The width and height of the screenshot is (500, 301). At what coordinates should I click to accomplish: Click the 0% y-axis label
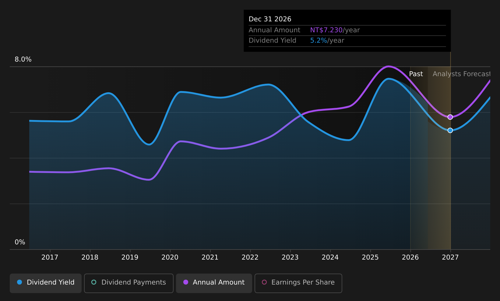coord(20,242)
